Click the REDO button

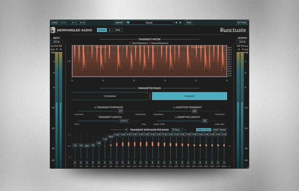pos(64,23)
